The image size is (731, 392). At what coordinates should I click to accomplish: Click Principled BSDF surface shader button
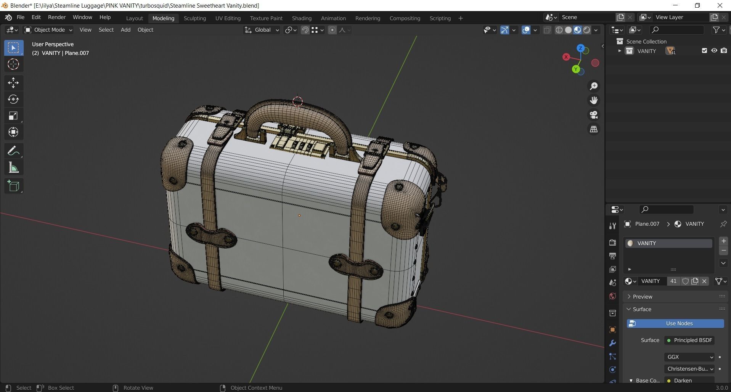[x=689, y=340]
